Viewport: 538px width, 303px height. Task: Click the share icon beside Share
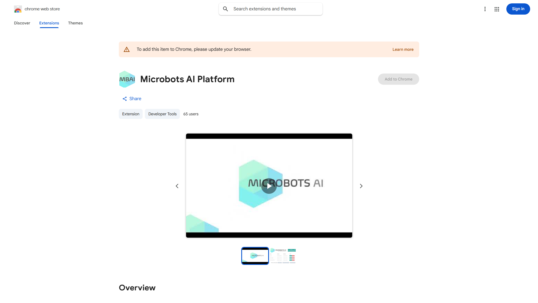(x=125, y=99)
